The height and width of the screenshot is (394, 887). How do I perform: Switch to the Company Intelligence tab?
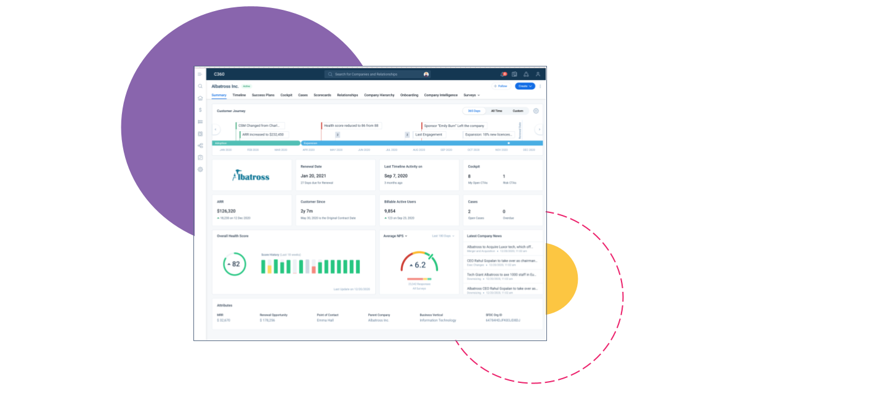[x=441, y=95]
